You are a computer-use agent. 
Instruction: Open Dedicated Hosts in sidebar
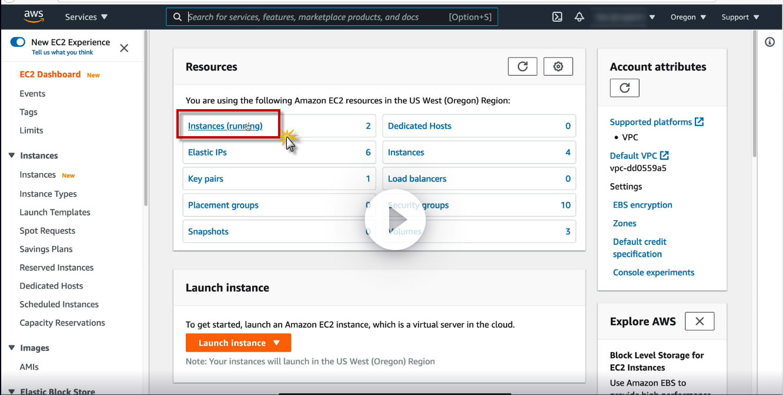51,286
